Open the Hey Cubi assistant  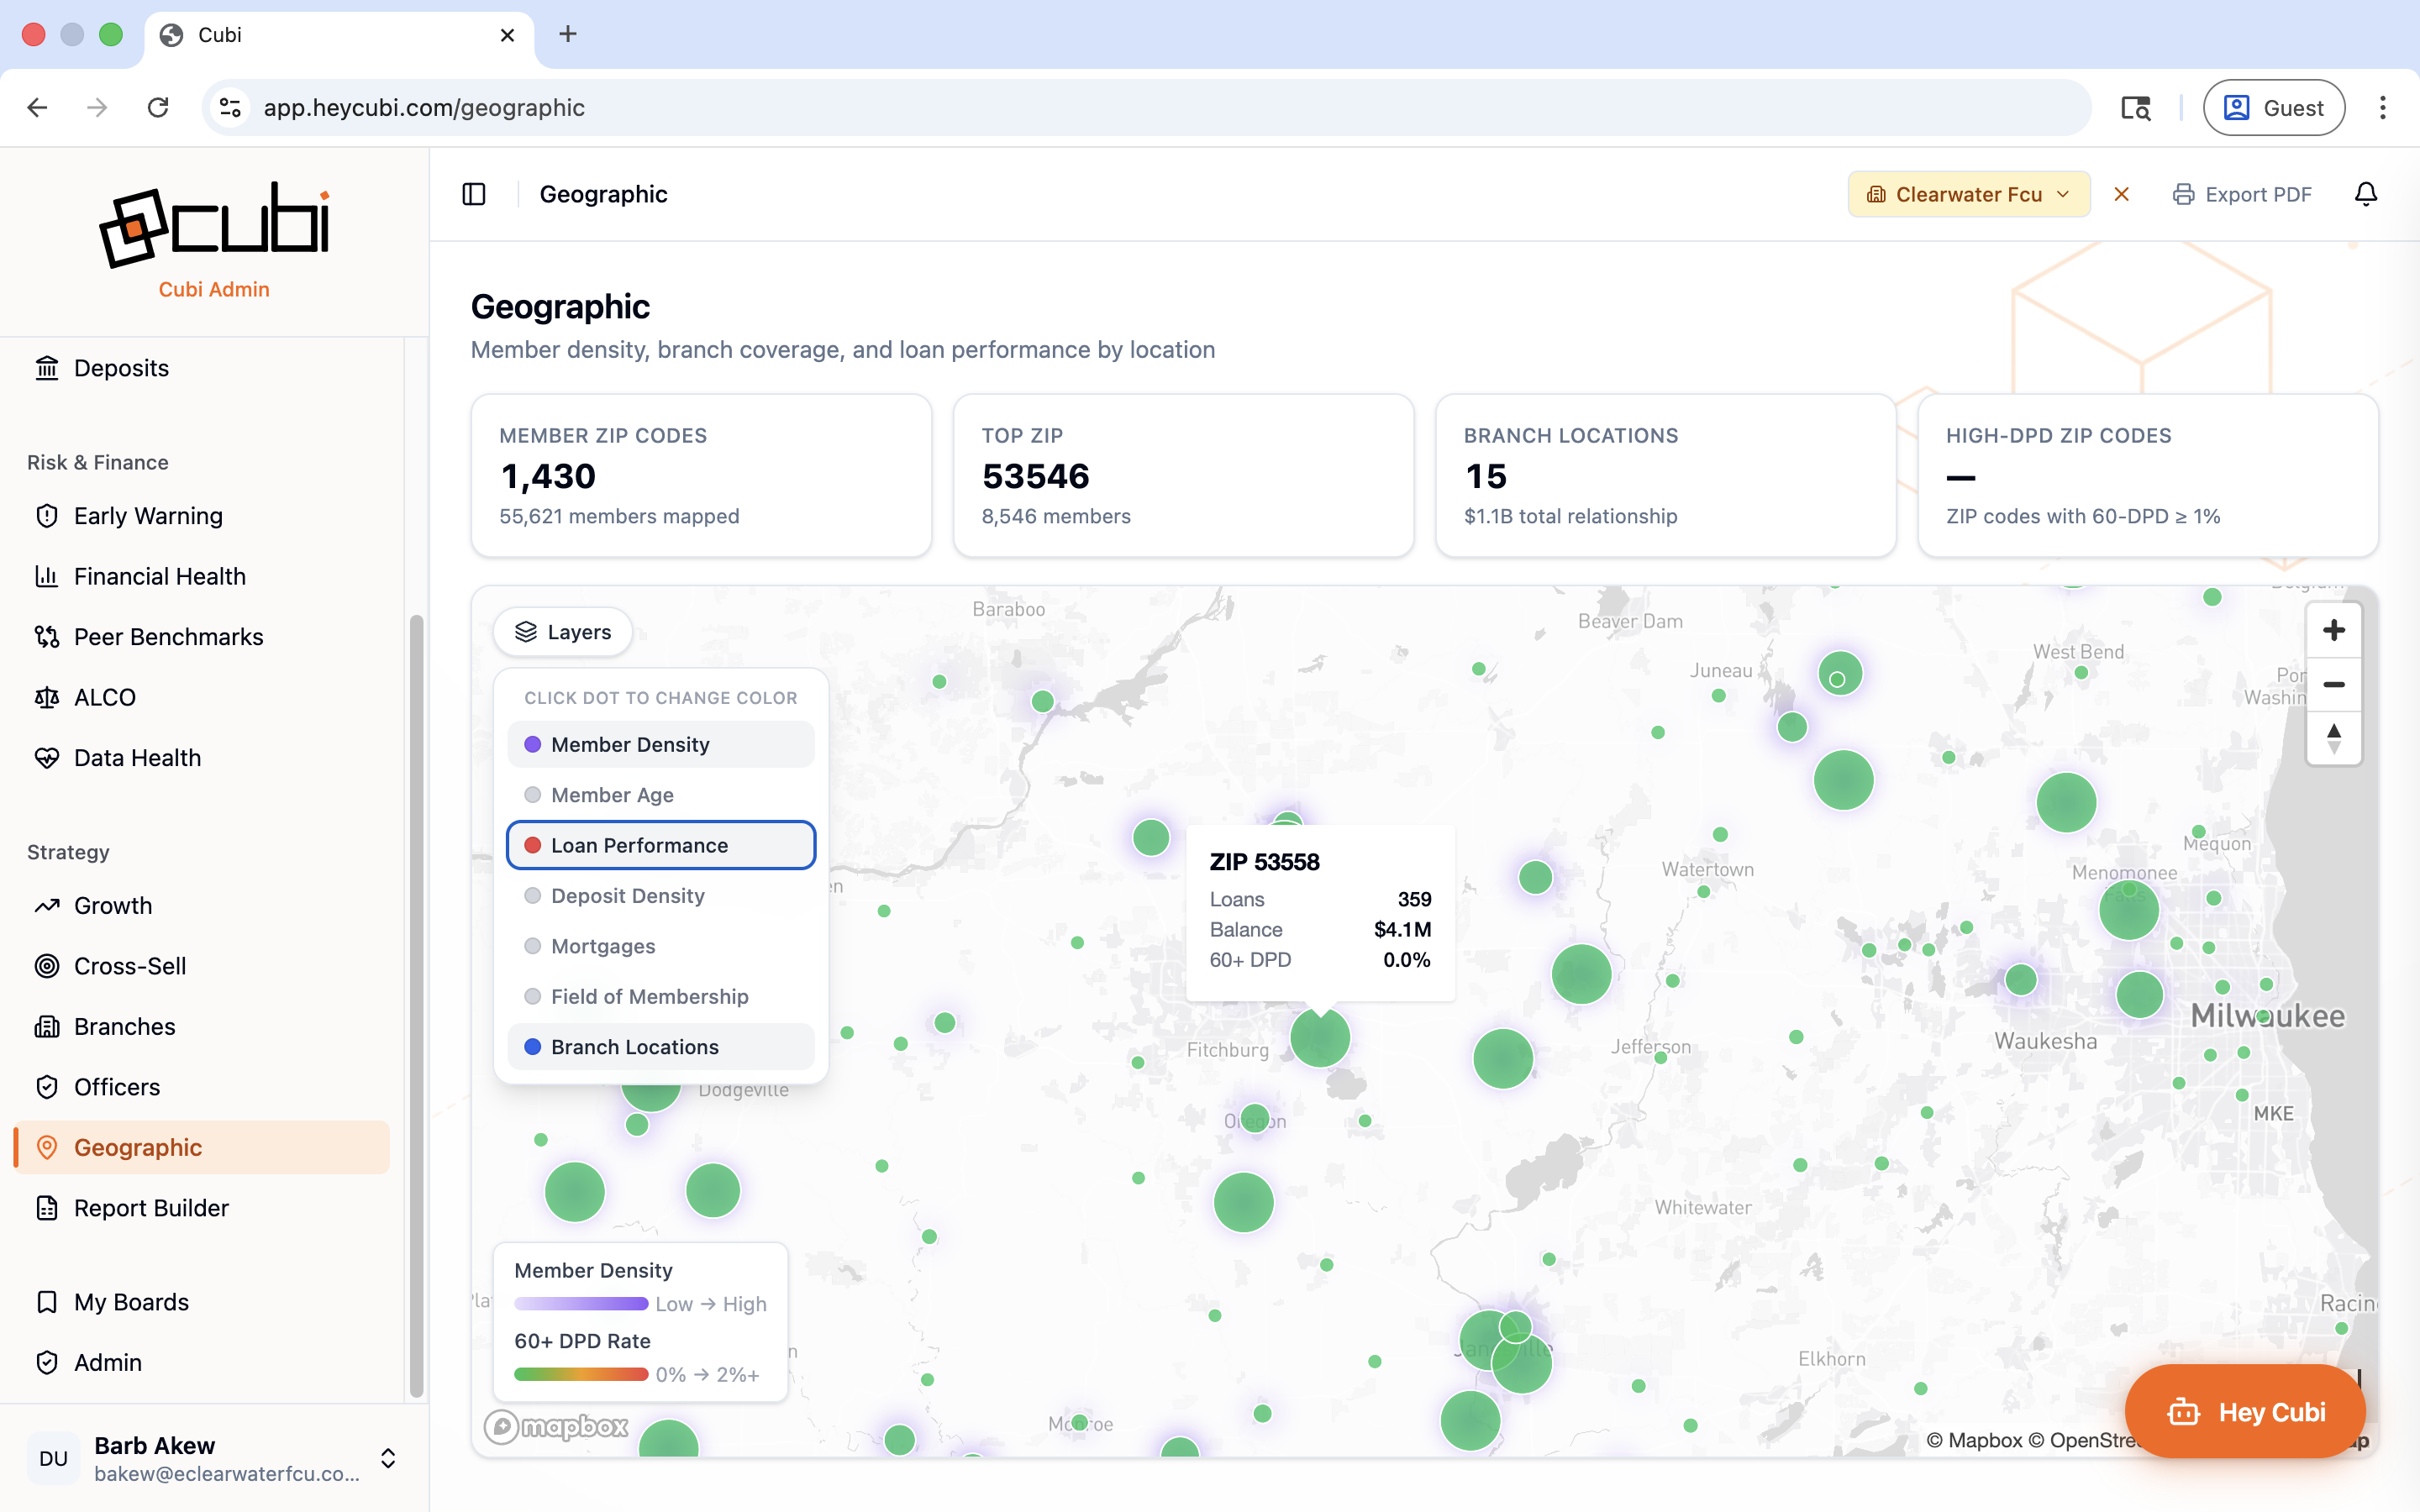pyautogui.click(x=2245, y=1412)
